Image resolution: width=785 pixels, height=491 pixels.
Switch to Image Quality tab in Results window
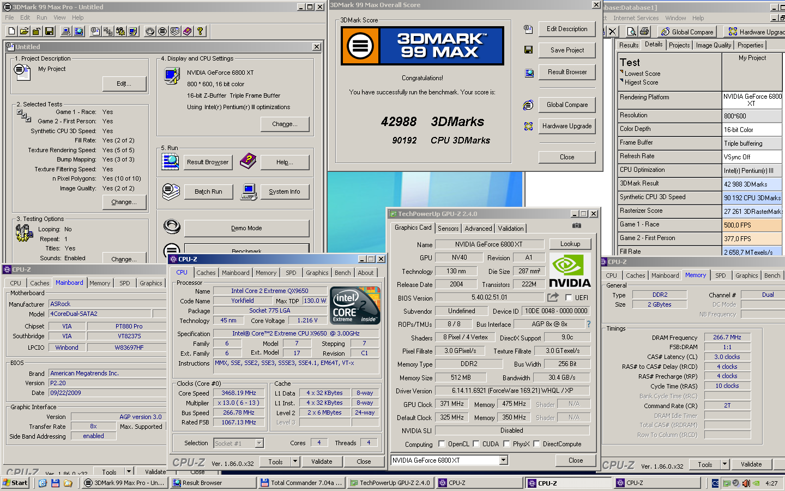[714, 45]
